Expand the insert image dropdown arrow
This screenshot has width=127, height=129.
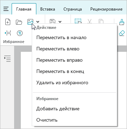click(x=38, y=22)
